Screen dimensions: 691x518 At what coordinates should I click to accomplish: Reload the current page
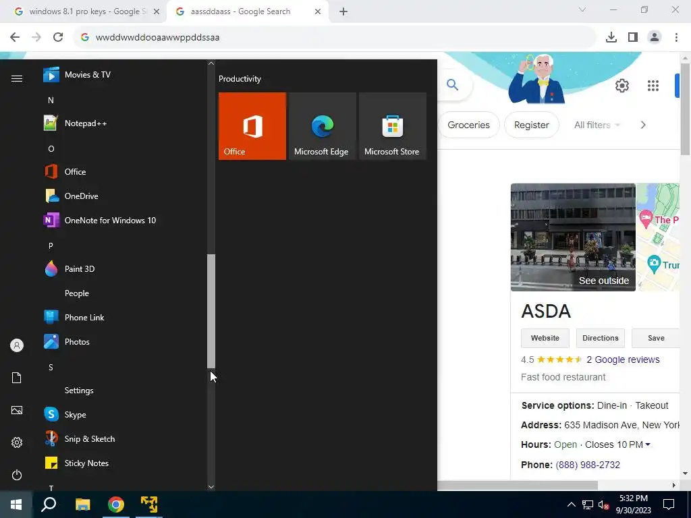[x=58, y=37]
